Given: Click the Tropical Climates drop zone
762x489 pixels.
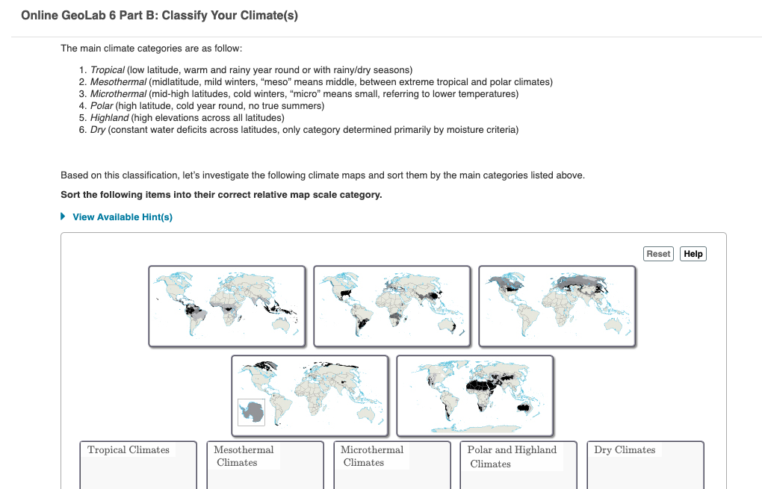Looking at the screenshot, I should click(x=137, y=464).
